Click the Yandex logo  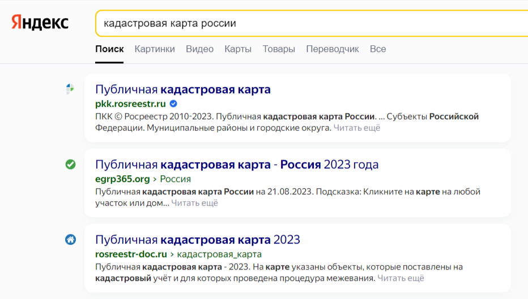click(x=40, y=23)
